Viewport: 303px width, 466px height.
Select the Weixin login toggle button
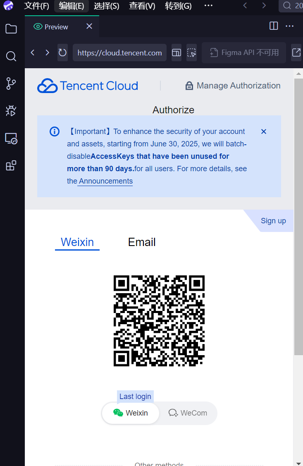[131, 413]
